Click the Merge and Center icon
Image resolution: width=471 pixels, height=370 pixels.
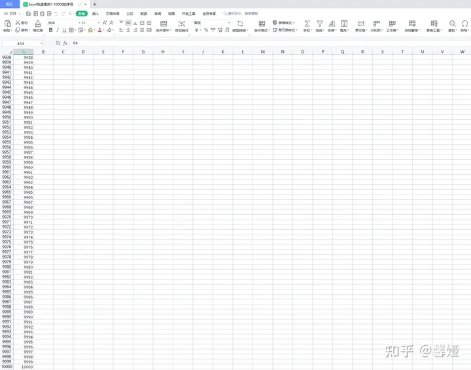164,24
